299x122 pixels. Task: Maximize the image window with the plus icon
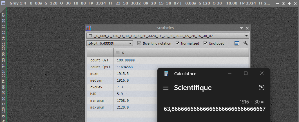(289, 3)
